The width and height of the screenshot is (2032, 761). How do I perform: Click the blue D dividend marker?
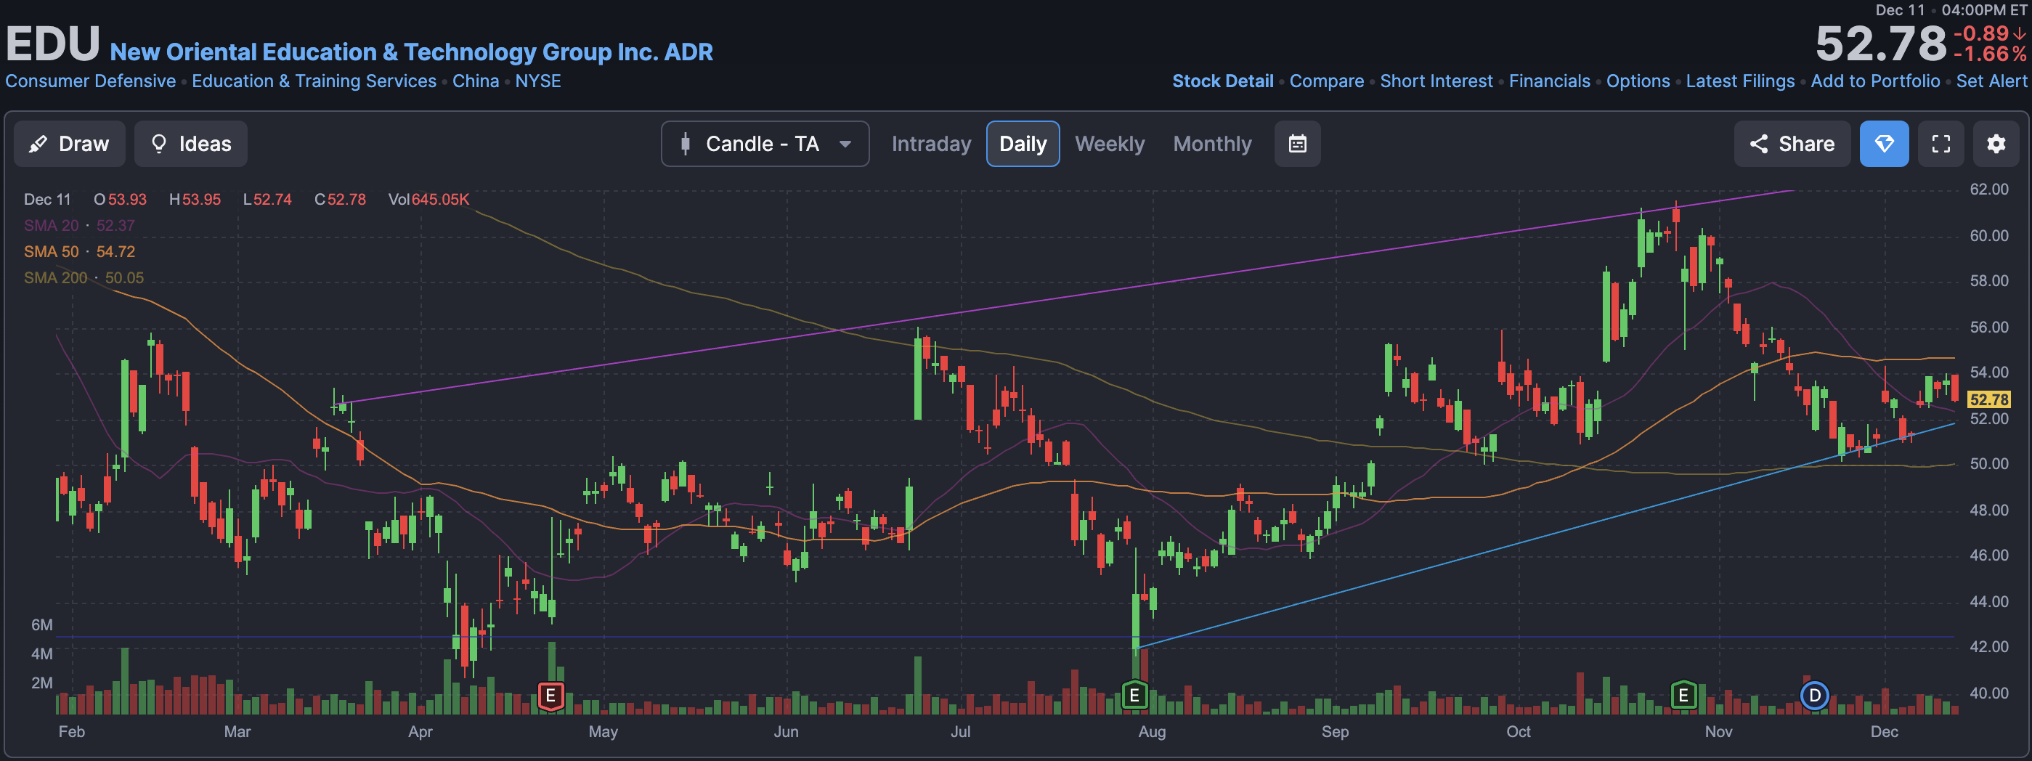(1814, 696)
